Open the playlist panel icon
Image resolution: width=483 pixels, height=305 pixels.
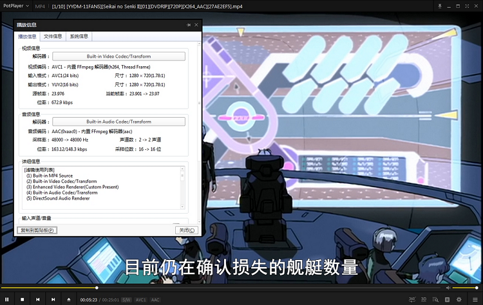point(435,299)
